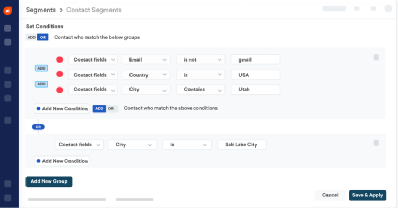Select Contact Segments breadcrumb item
398x208 pixels.
click(93, 10)
